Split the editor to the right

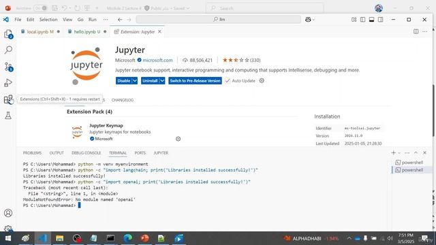[x=416, y=31]
